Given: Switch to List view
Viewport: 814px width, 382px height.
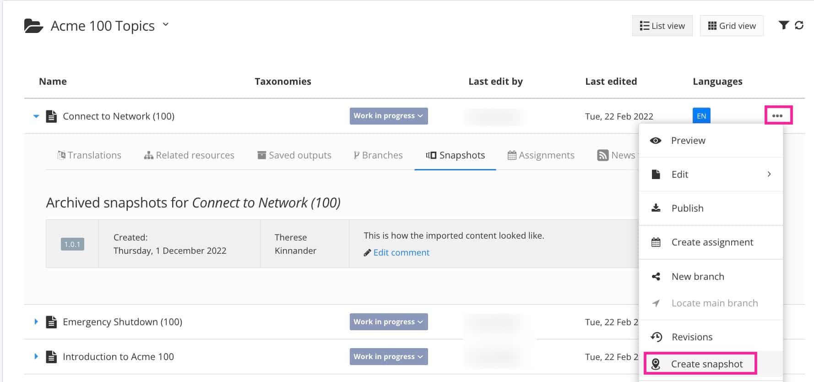Looking at the screenshot, I should (x=662, y=26).
